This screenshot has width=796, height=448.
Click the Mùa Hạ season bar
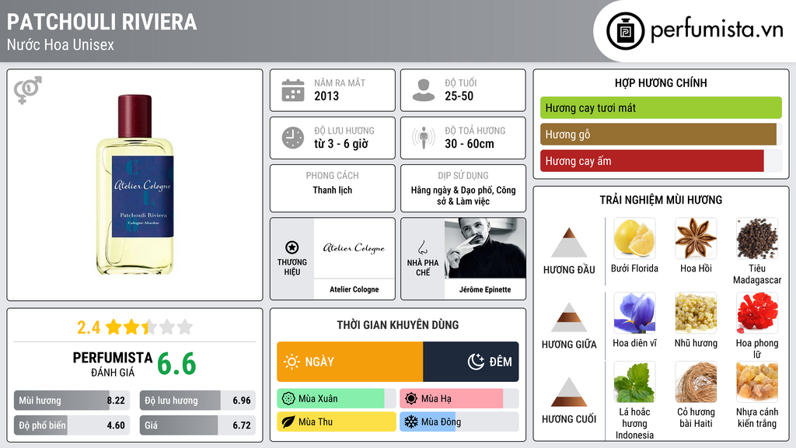[x=459, y=399]
